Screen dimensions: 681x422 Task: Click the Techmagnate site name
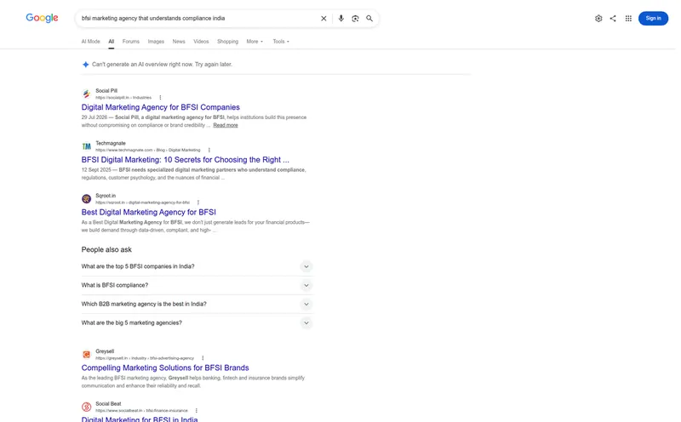click(x=111, y=143)
